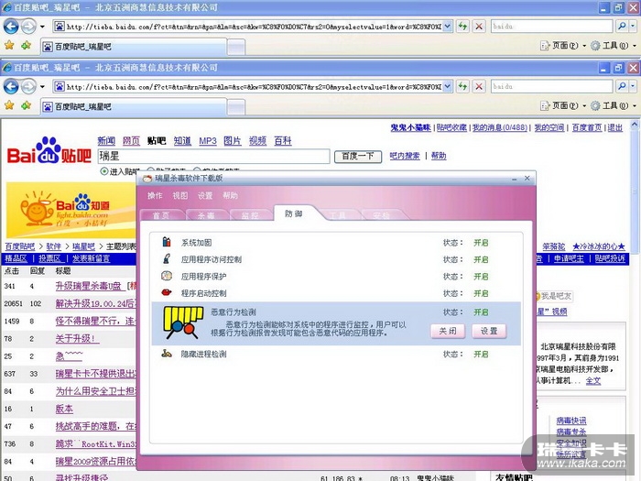Image resolution: width=641 pixels, height=481 pixels.
Task: Stop page loading in the lower IE window
Action: (x=479, y=87)
